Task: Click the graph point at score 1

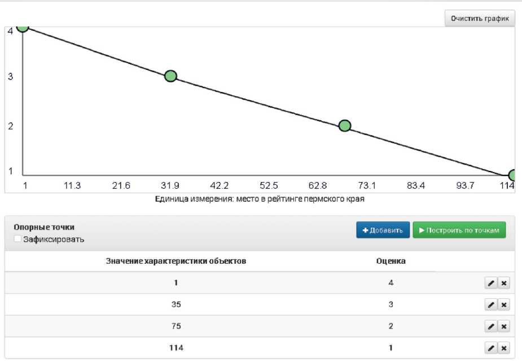Action: 513,175
